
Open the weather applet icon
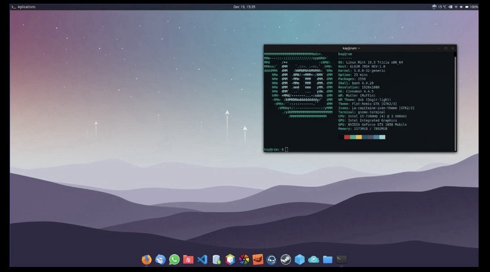434,7
